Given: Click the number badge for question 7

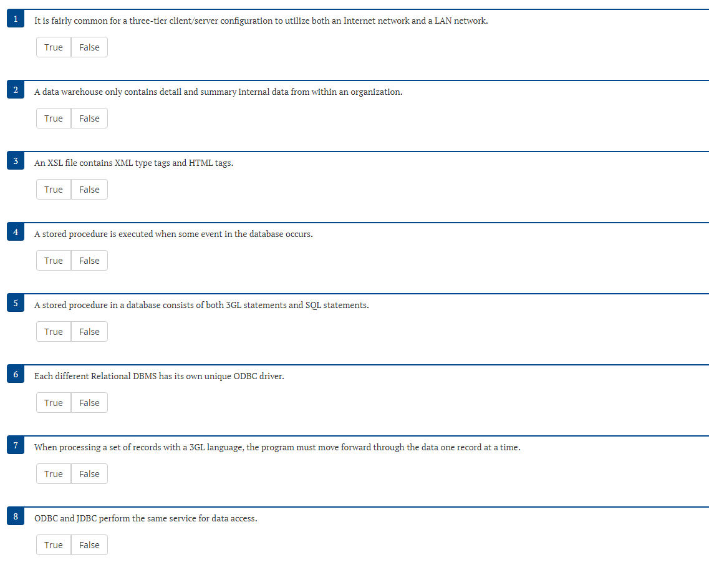Looking at the screenshot, I should 15,445.
